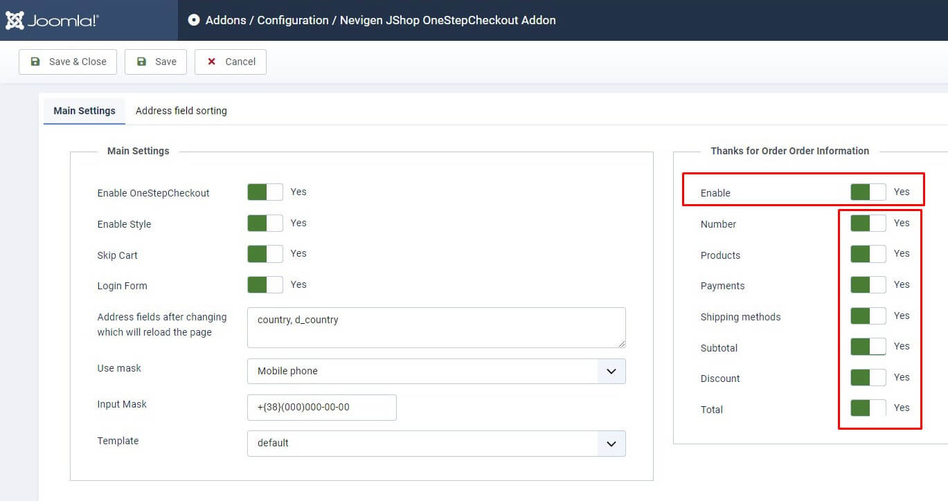
Task: Disable Shipping methods toggle
Action: pyautogui.click(x=868, y=316)
